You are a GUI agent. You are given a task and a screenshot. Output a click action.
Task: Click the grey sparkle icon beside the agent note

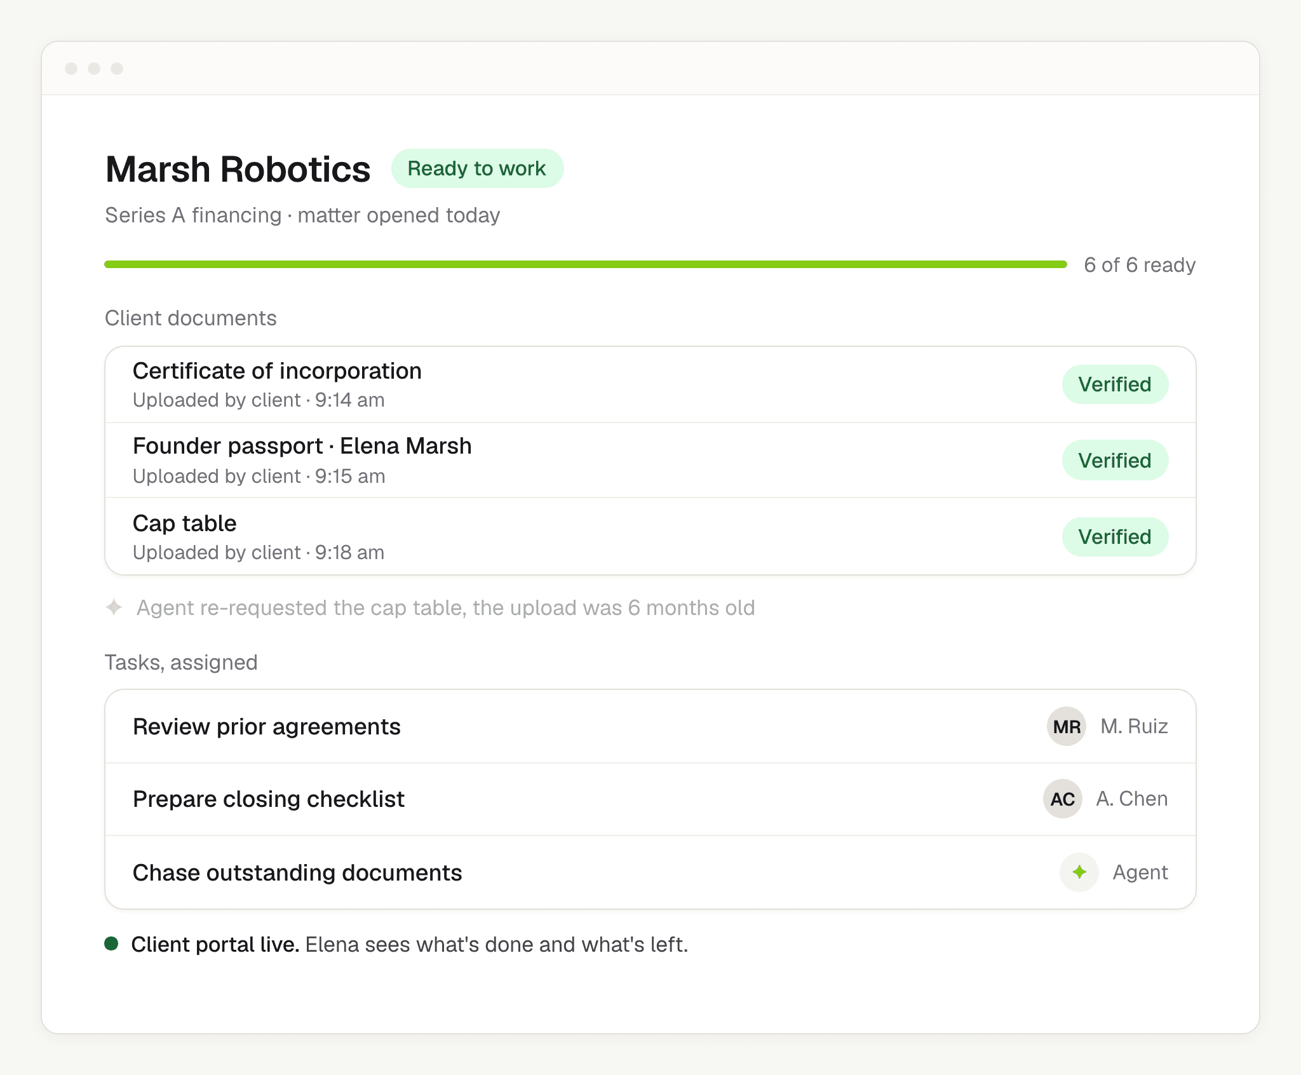(114, 607)
